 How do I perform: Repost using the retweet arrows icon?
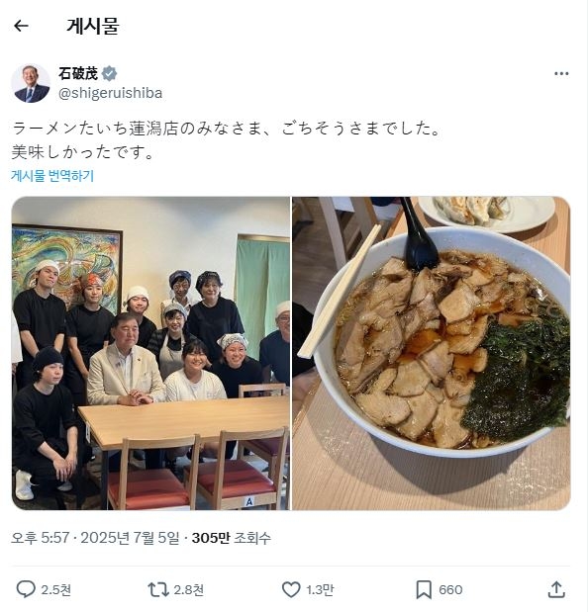[157, 589]
